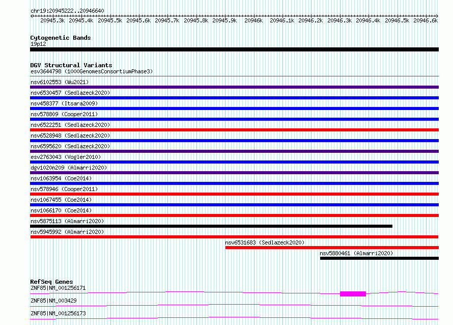Open gene ZNF85|NM_001256171
This screenshot has height=325, width=453.
(x=58, y=288)
